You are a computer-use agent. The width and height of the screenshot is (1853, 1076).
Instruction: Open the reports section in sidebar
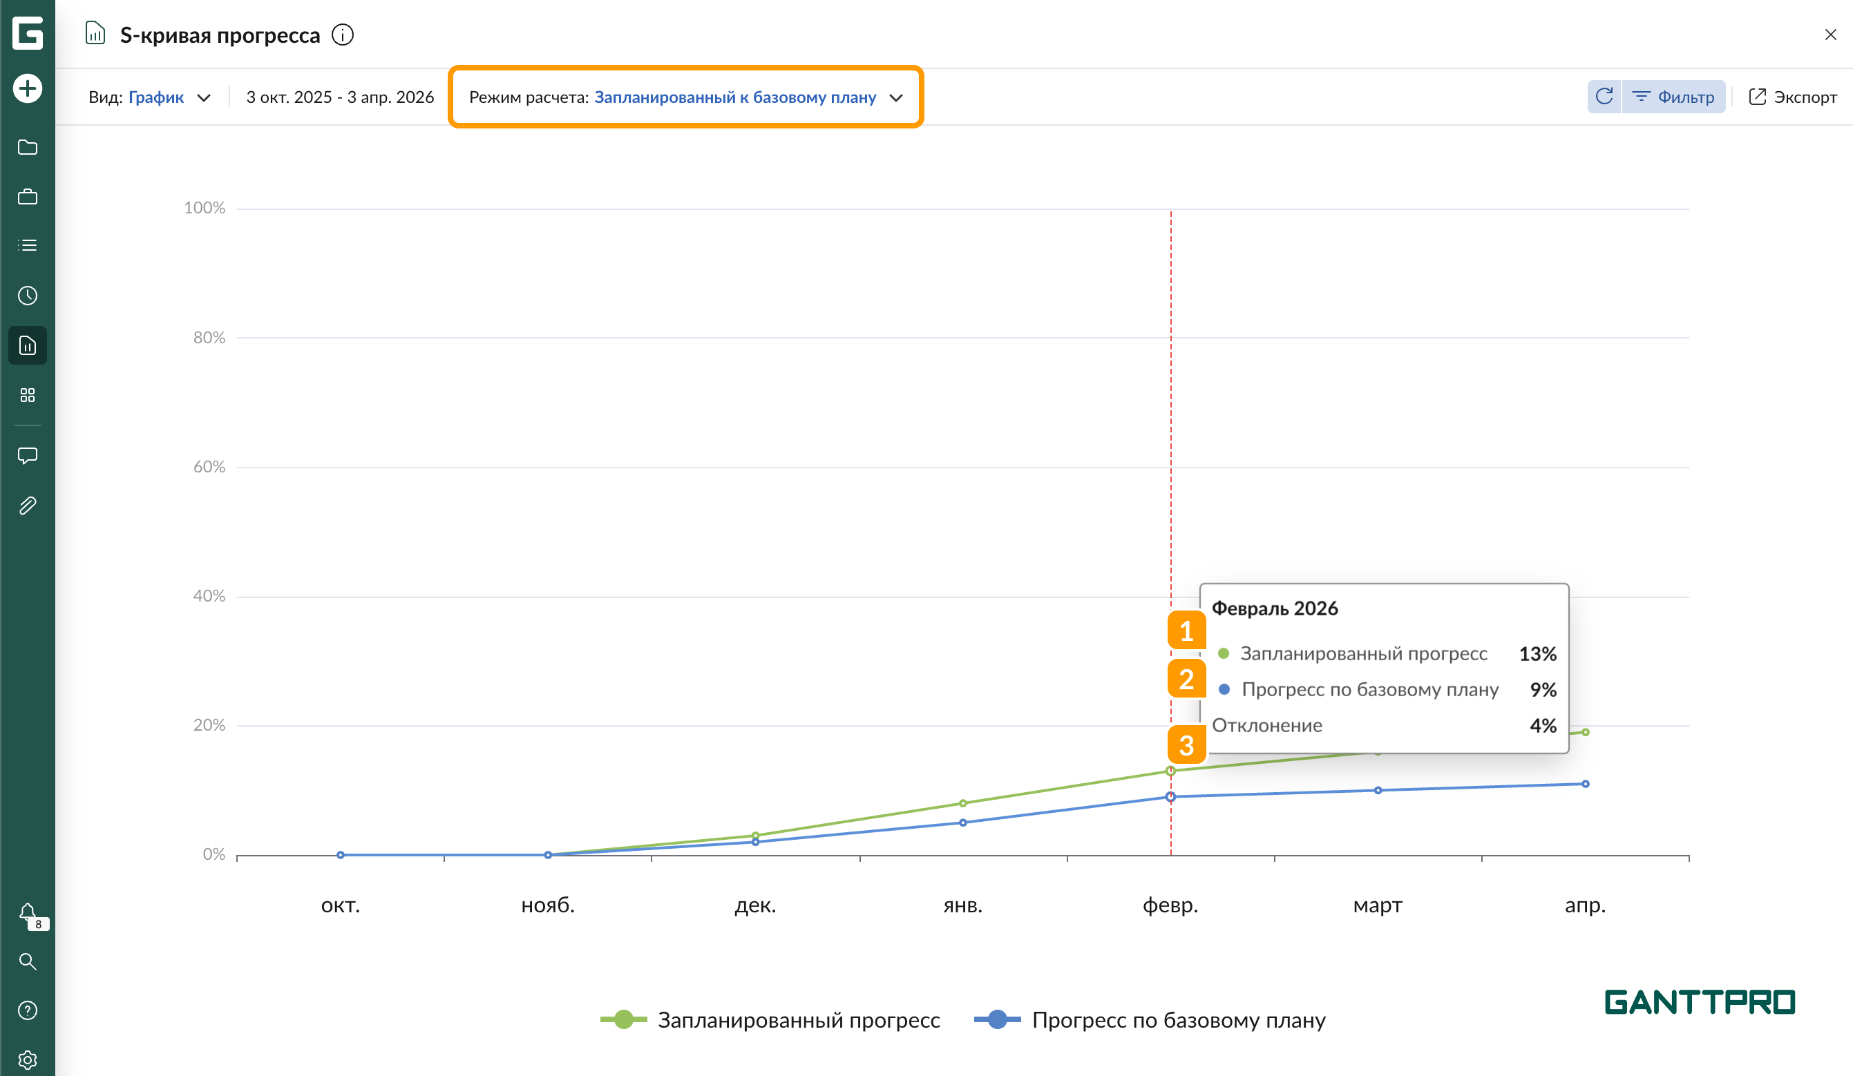pyautogui.click(x=27, y=345)
